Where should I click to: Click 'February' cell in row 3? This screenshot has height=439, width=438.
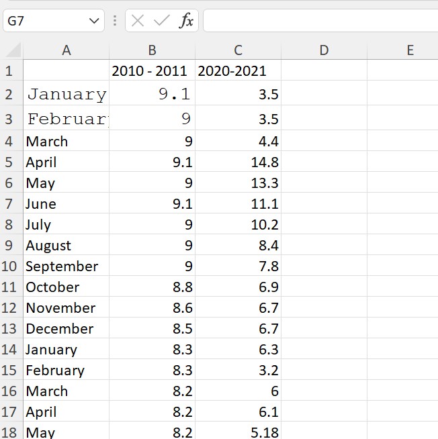[66, 118]
